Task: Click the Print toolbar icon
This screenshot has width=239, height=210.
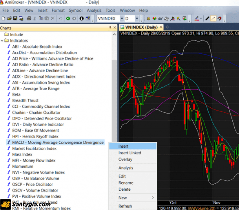Action: coord(29,18)
